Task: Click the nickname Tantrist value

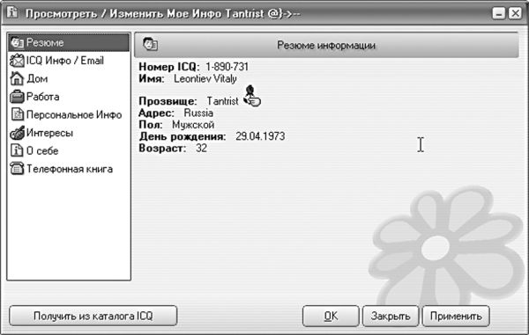Action: tap(222, 101)
